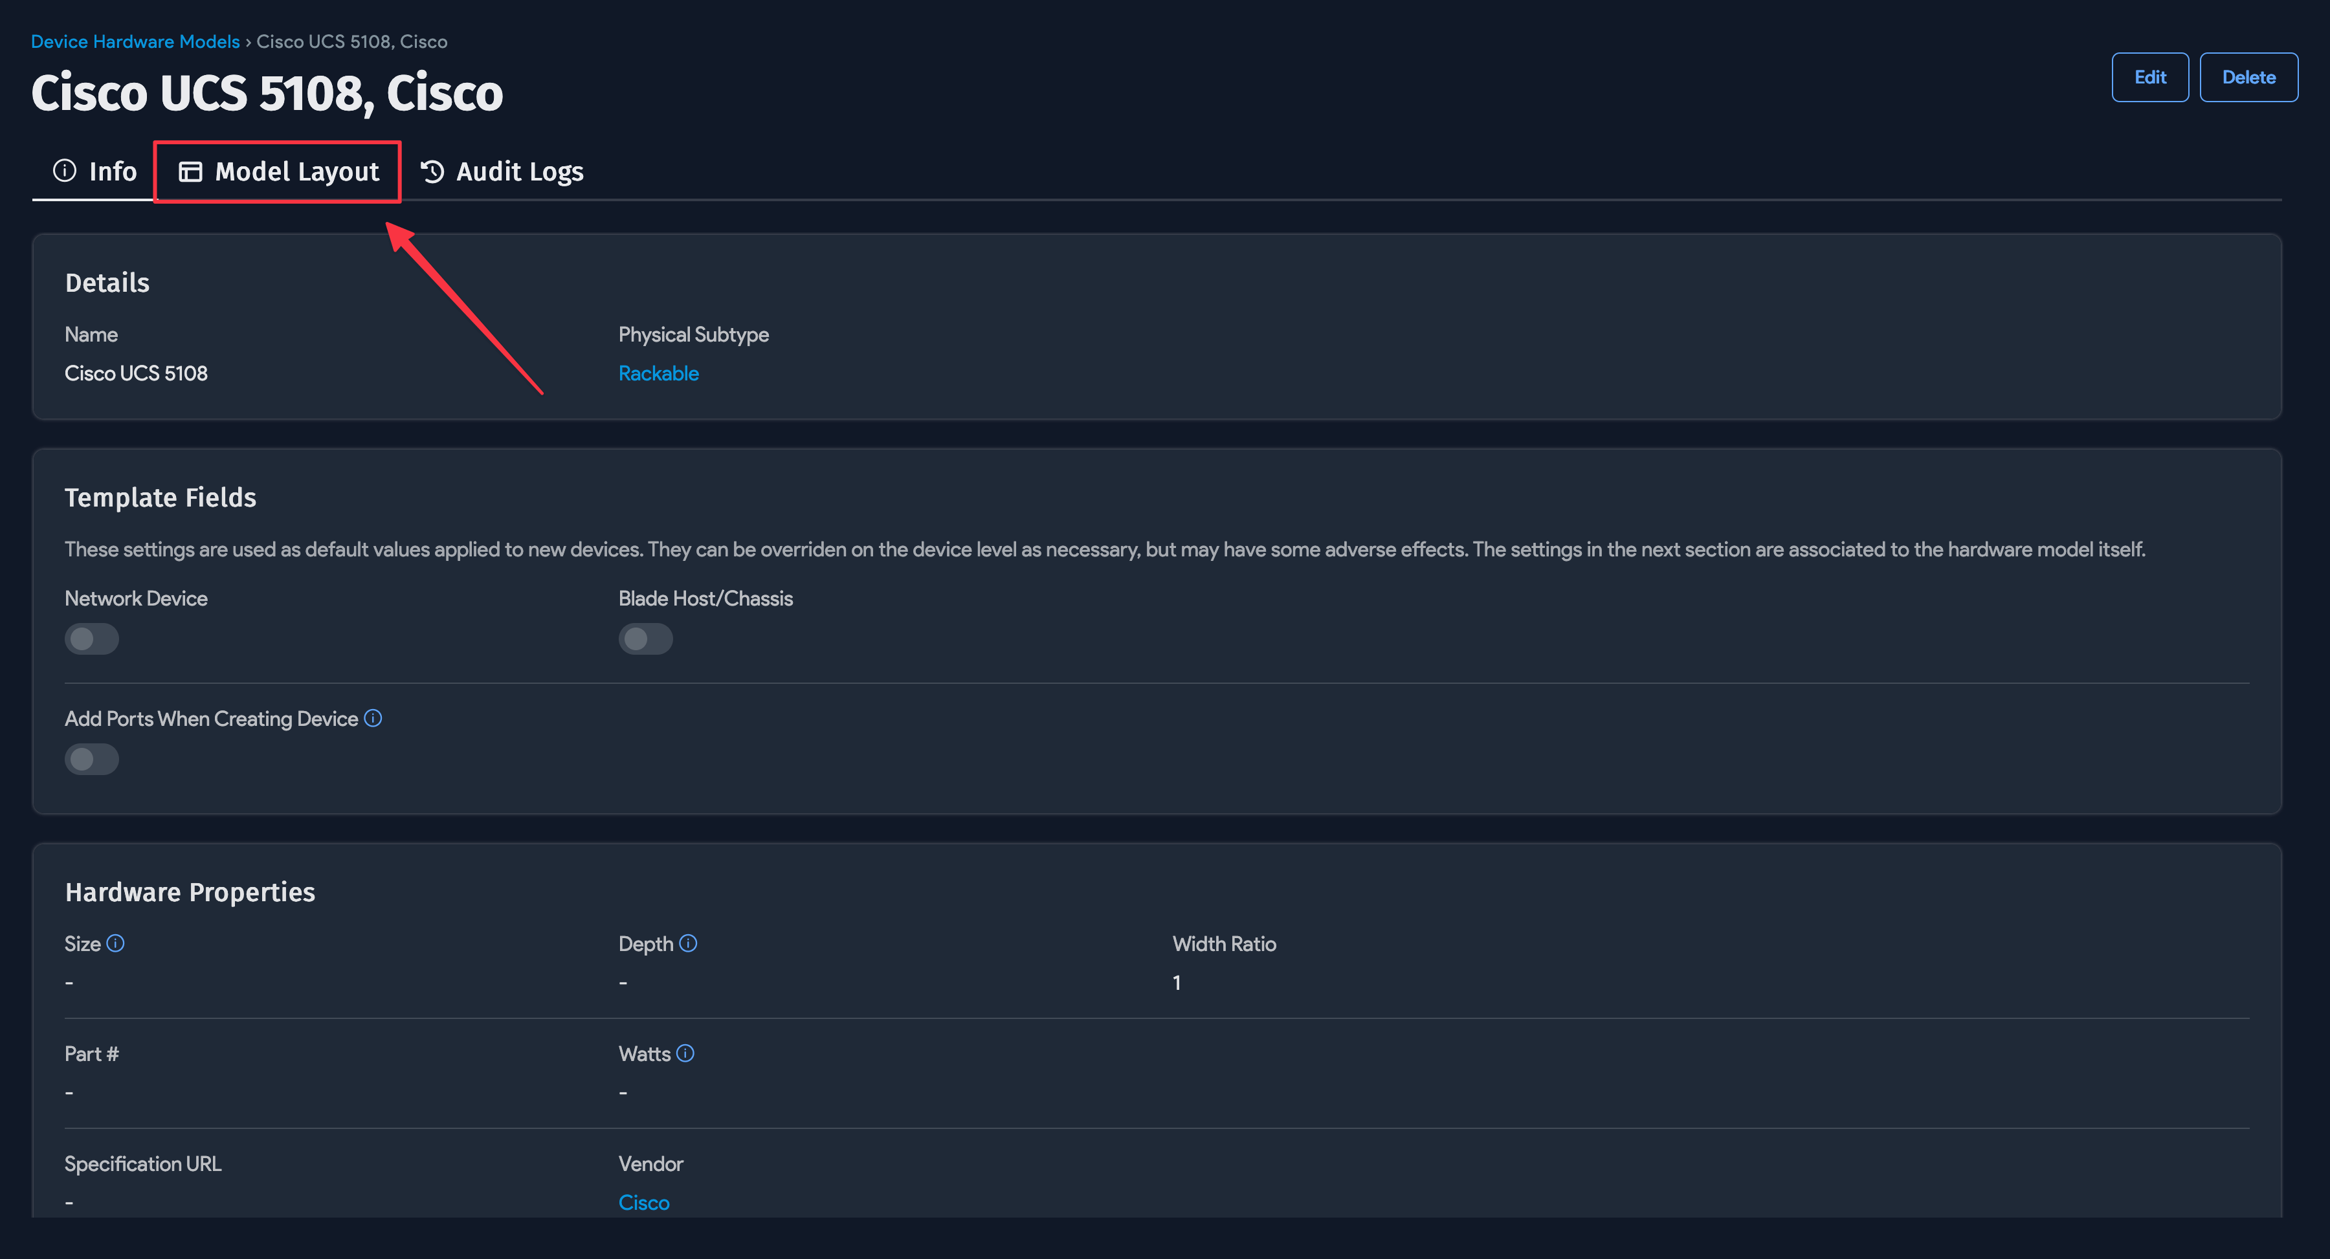
Task: Open the Rackable physical subtype link
Action: 658,373
